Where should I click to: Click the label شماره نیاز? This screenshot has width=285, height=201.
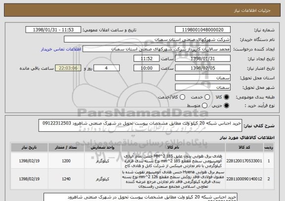tap(264, 30)
